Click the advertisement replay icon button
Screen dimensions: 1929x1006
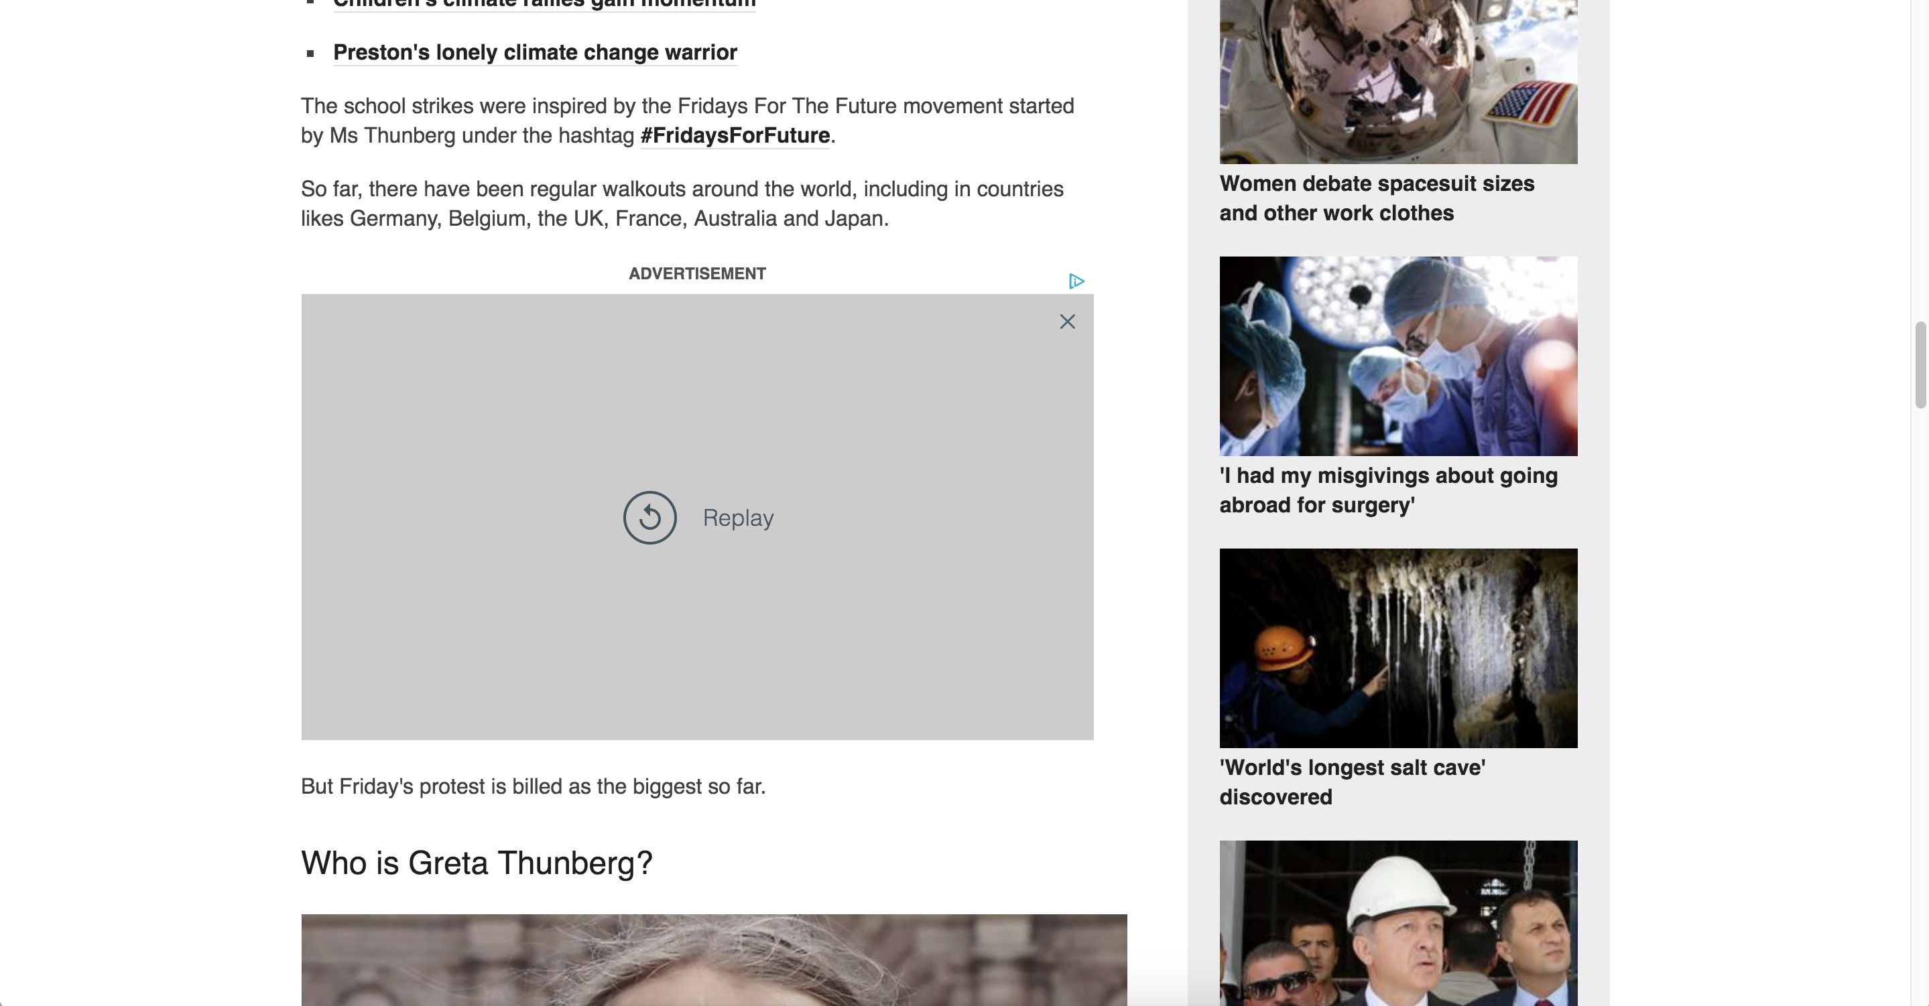click(649, 516)
